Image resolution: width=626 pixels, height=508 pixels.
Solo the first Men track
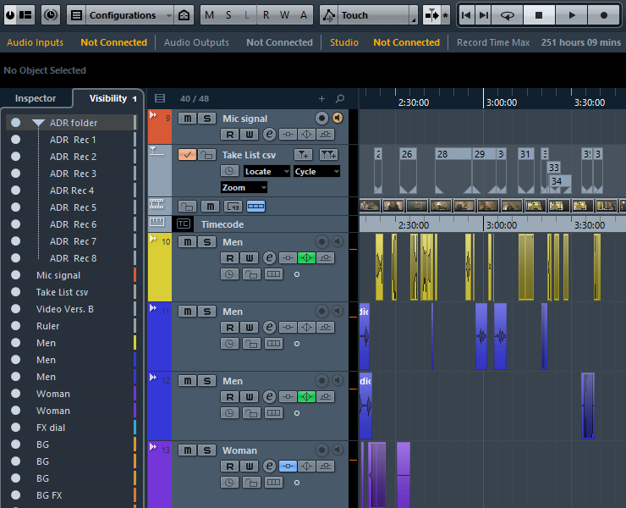pos(205,242)
